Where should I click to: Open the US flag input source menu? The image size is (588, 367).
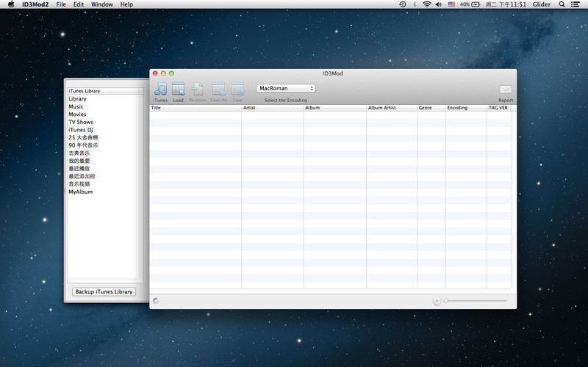(451, 4)
